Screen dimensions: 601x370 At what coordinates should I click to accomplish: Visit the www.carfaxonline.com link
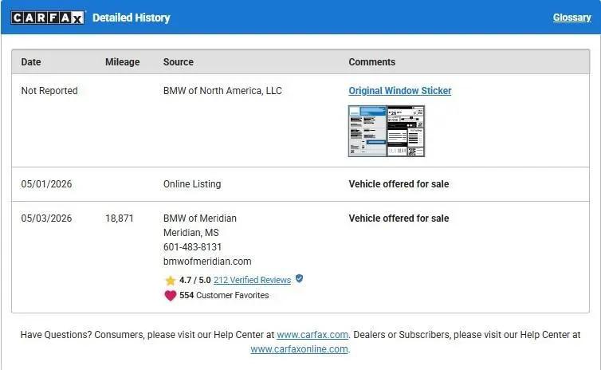[300, 349]
